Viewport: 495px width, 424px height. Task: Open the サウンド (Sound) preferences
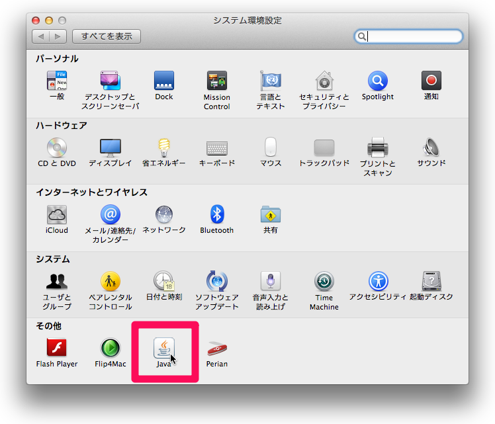pyautogui.click(x=431, y=148)
